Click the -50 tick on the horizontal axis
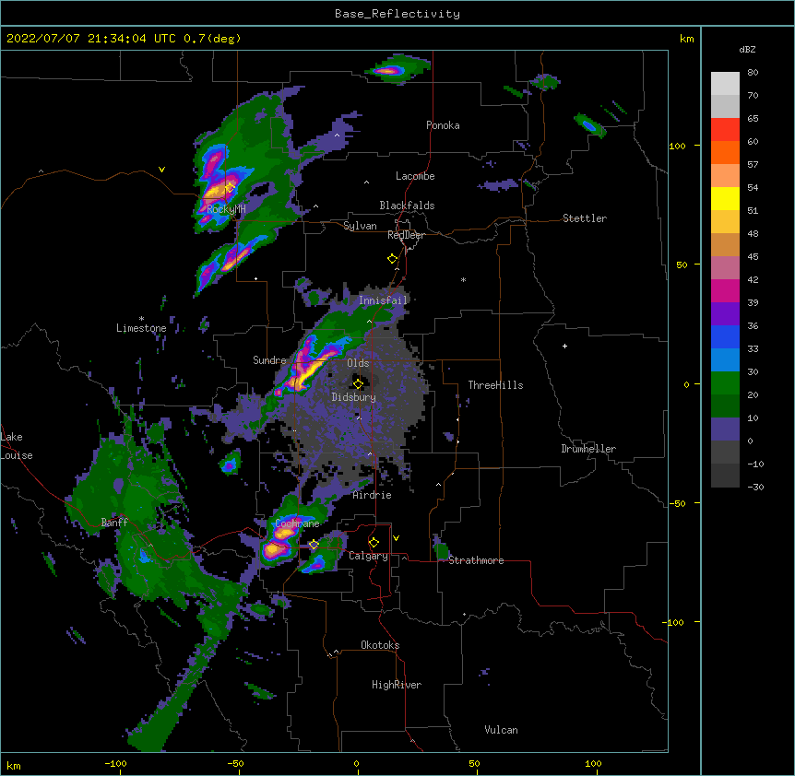This screenshot has width=795, height=776. (x=235, y=763)
